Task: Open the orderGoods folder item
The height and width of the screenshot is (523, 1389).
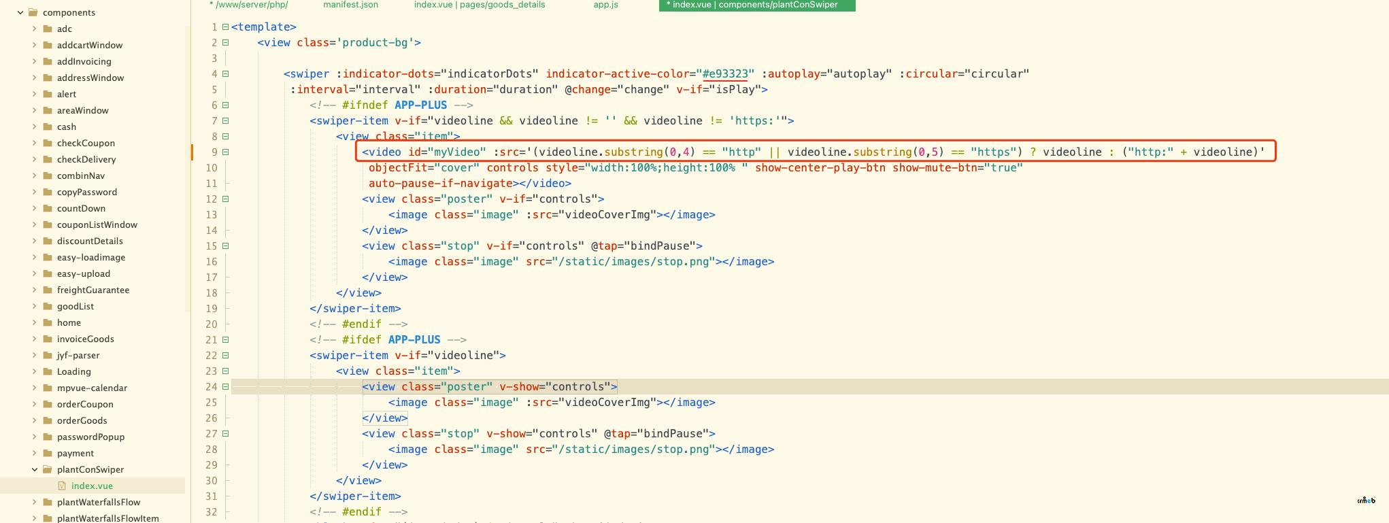Action: (82, 420)
